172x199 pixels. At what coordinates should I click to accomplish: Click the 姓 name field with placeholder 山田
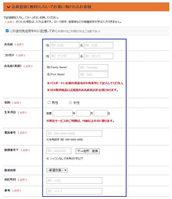coord(64,45)
